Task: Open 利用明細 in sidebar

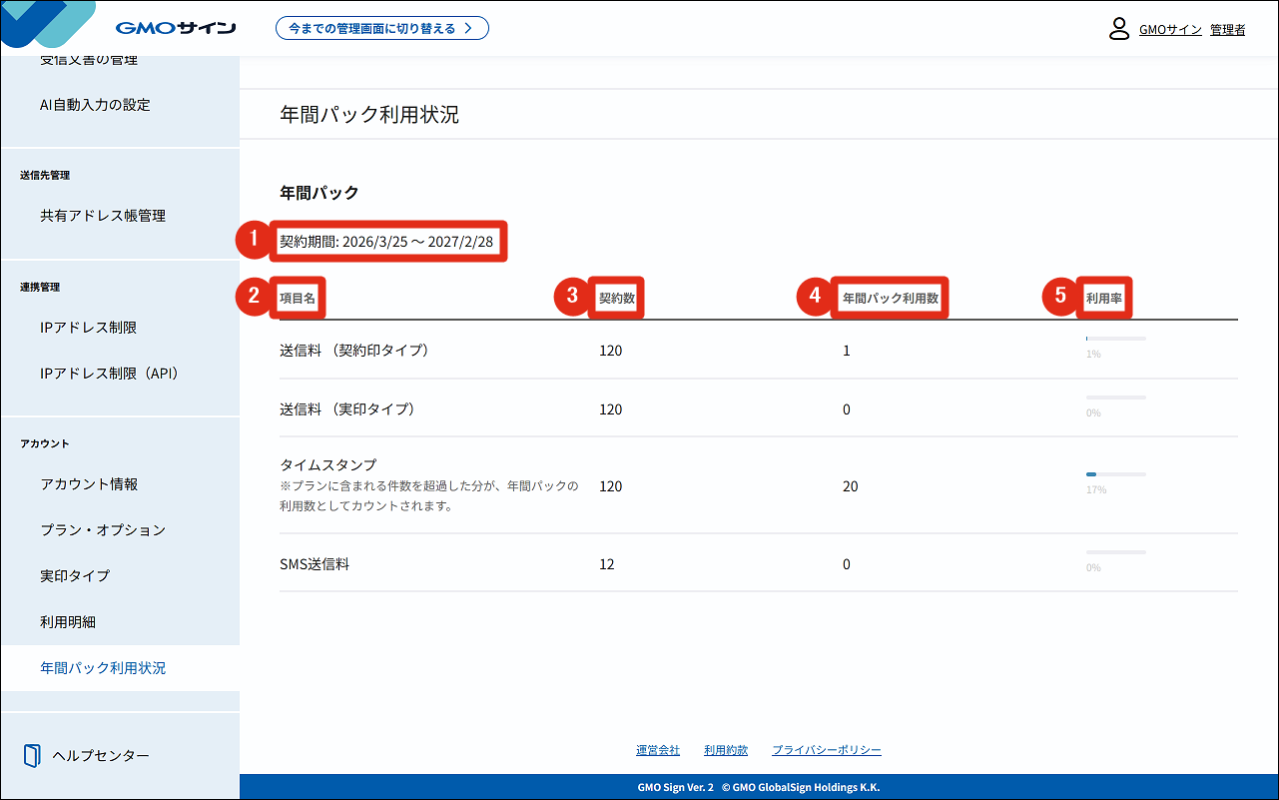Action: [x=68, y=622]
